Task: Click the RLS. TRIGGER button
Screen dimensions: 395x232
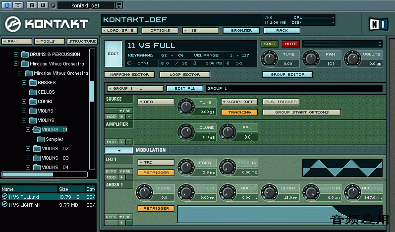Action: [x=281, y=102]
